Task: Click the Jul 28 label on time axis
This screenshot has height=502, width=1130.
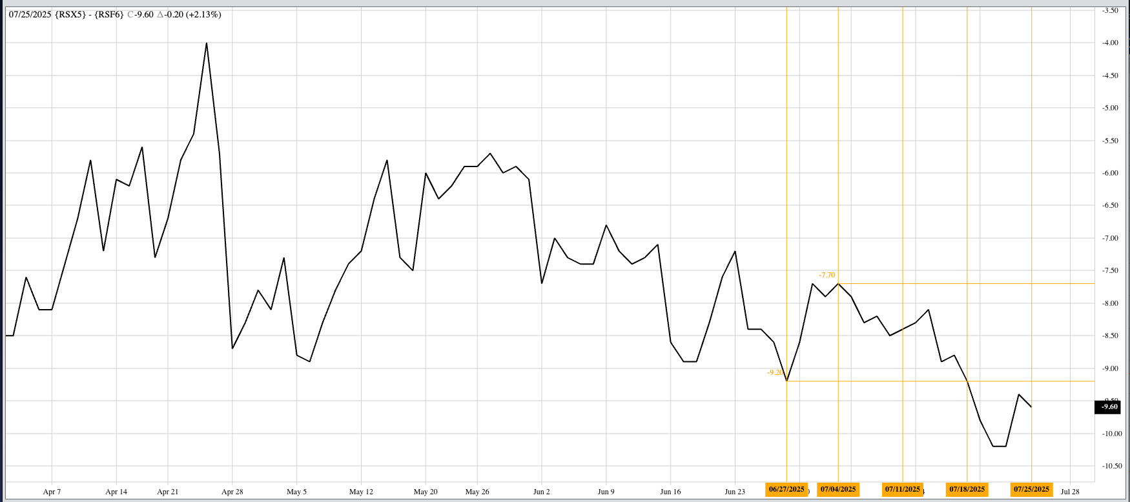Action: [1070, 492]
